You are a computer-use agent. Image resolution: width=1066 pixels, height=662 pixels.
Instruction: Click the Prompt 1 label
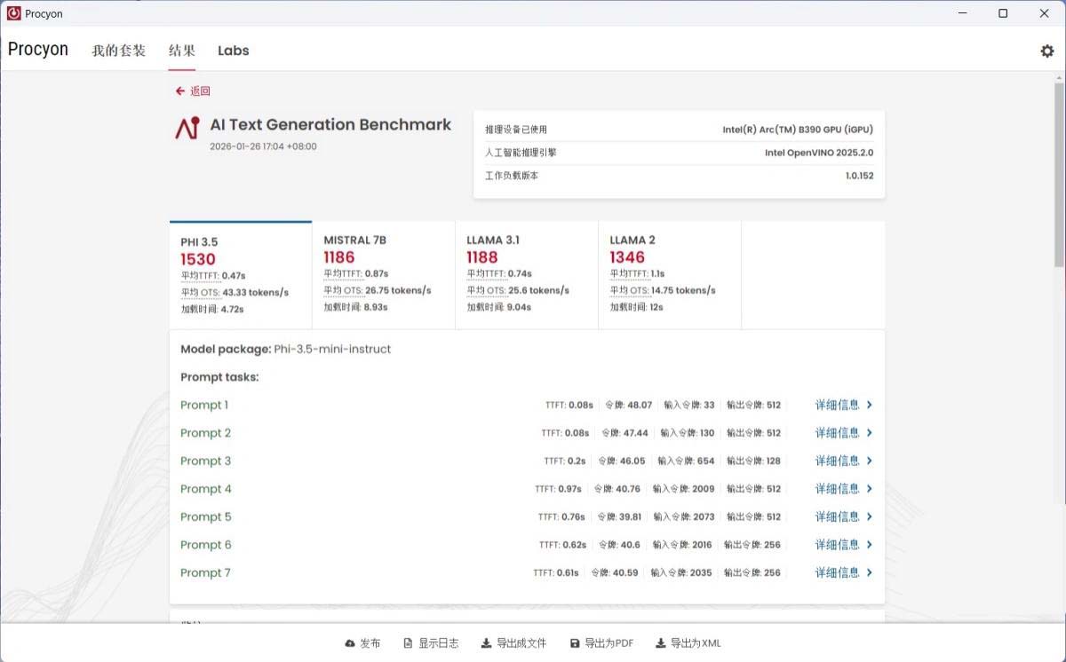pos(204,405)
